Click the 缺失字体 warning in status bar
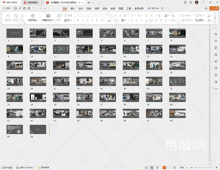The width and height of the screenshot is (220, 170). pos(43,168)
